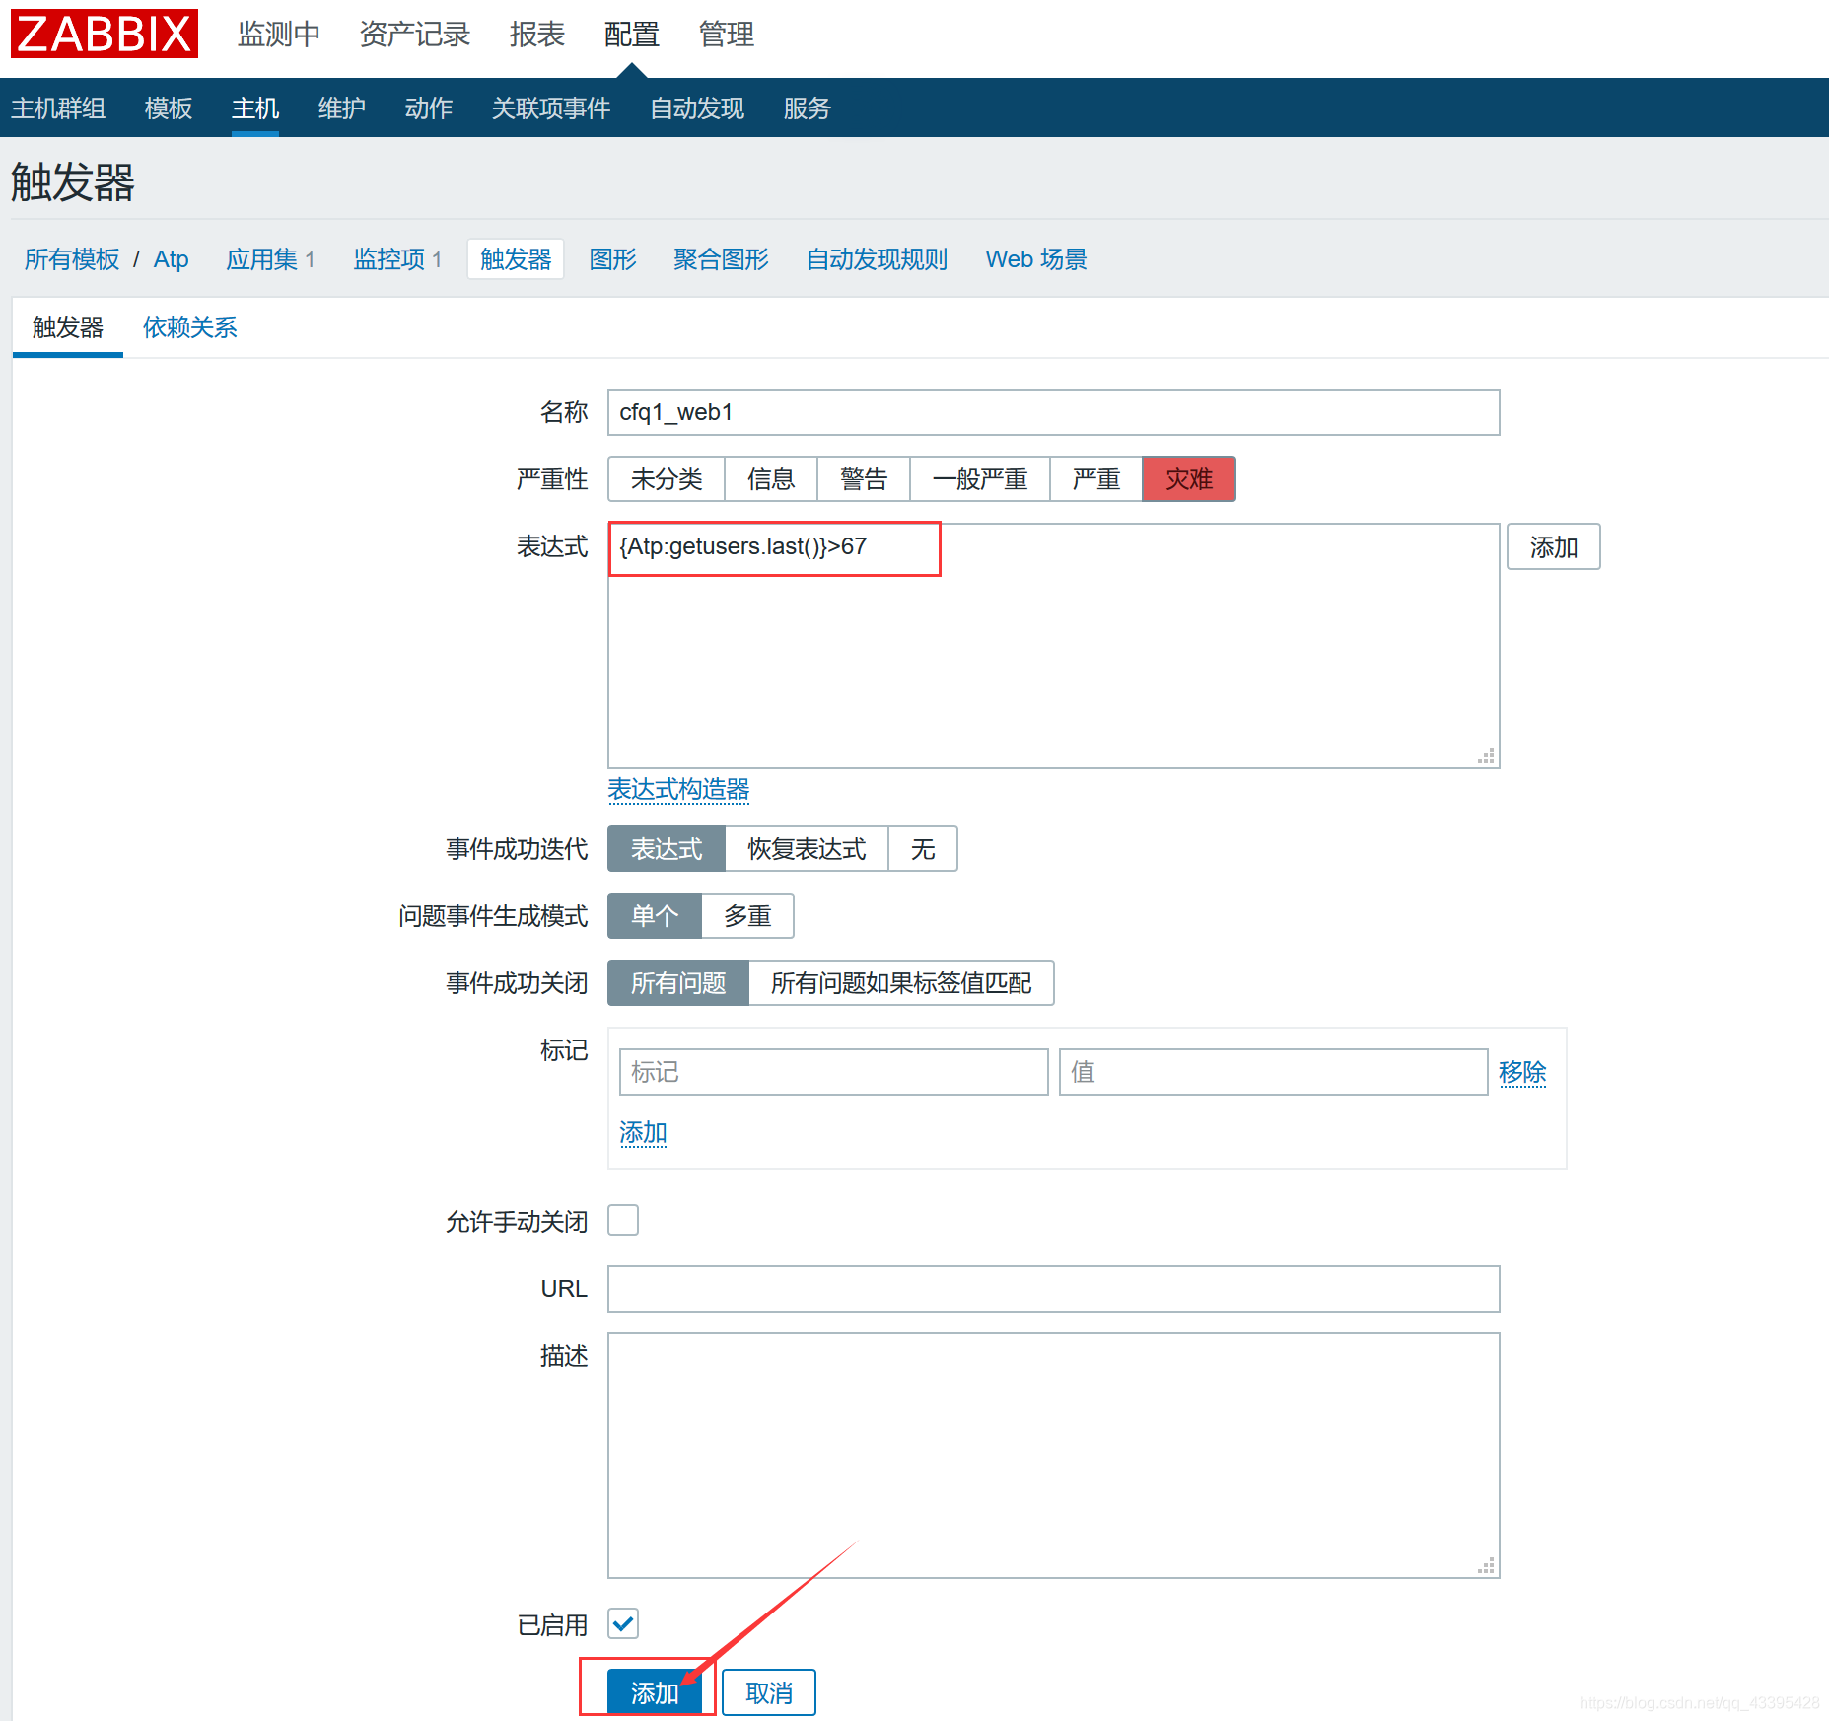Click the 描述 text area
The width and height of the screenshot is (1829, 1721).
point(1053,1456)
